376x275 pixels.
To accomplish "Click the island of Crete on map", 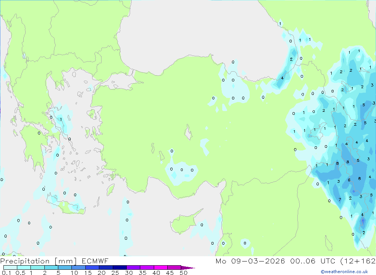I will (x=66, y=205).
